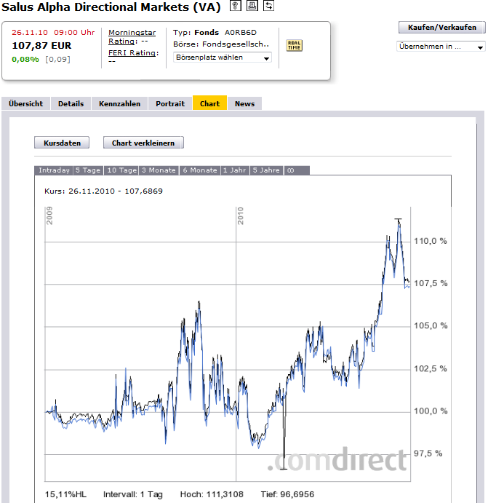The image size is (488, 503).
Task: Select the Portrait tab
Action: (170, 103)
